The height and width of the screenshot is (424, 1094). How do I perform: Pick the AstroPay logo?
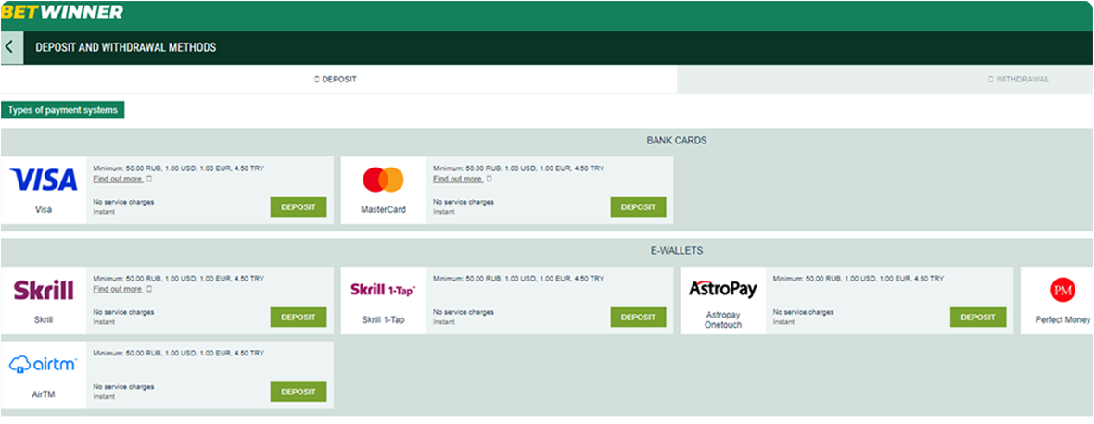click(x=723, y=289)
